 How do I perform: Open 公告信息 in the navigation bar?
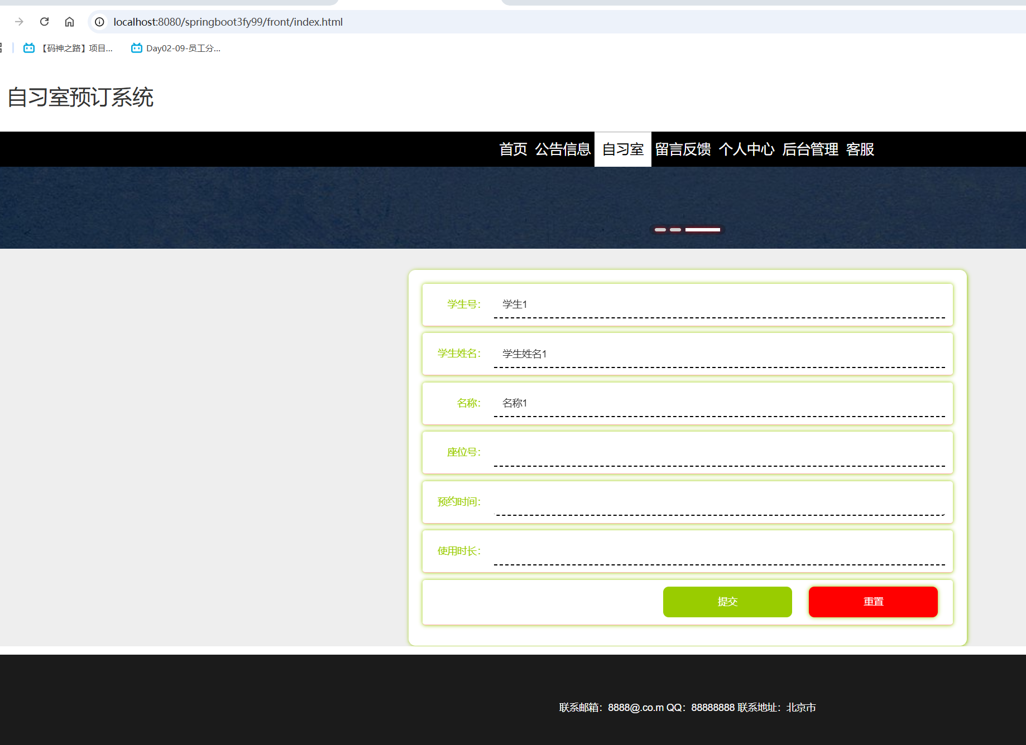coord(563,149)
